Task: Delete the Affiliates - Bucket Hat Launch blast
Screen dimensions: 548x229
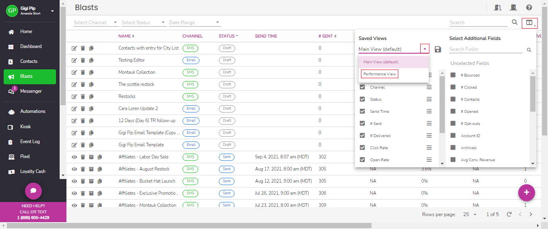Action: click(x=83, y=181)
